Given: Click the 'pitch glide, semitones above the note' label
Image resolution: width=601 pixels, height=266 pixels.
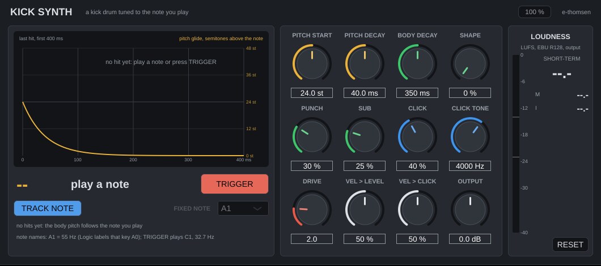Looking at the screenshot, I should click(x=221, y=38).
